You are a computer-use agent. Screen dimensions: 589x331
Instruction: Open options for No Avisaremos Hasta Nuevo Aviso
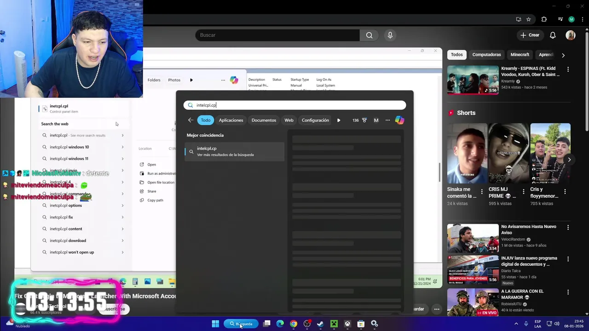(568, 227)
